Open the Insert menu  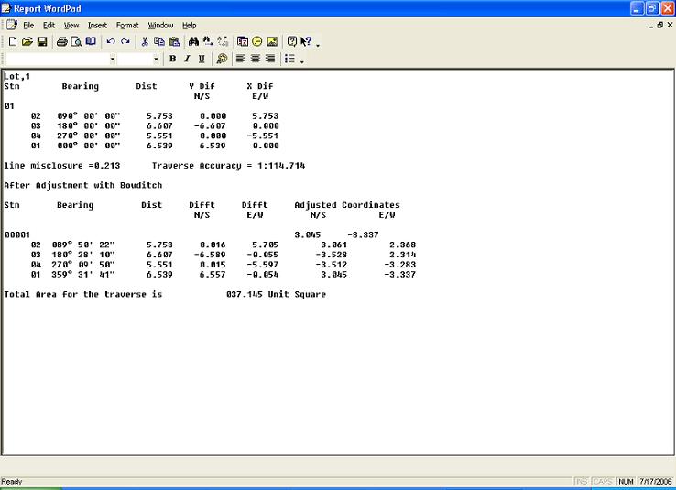pyautogui.click(x=97, y=26)
